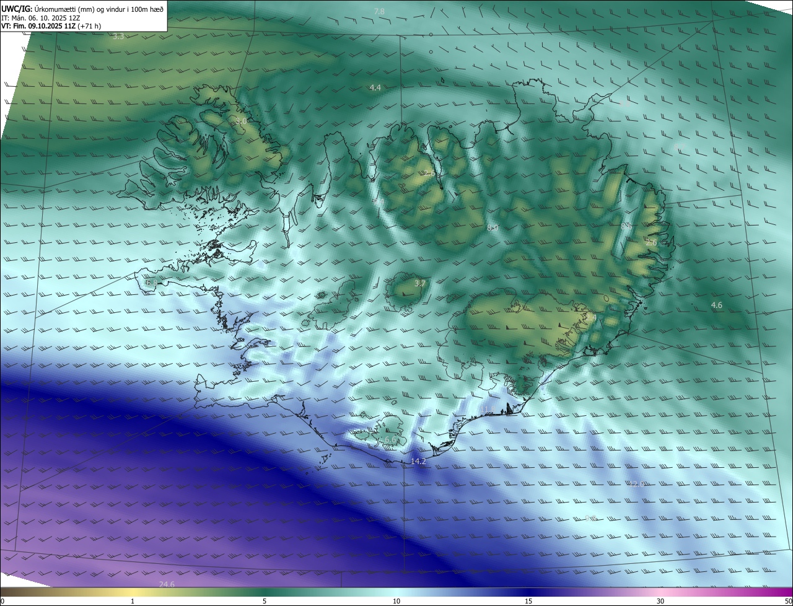Click the initial time line 'IT: Mán. 06. 10. 2025 12Z'
This screenshot has height=606, width=793.
pos(40,18)
